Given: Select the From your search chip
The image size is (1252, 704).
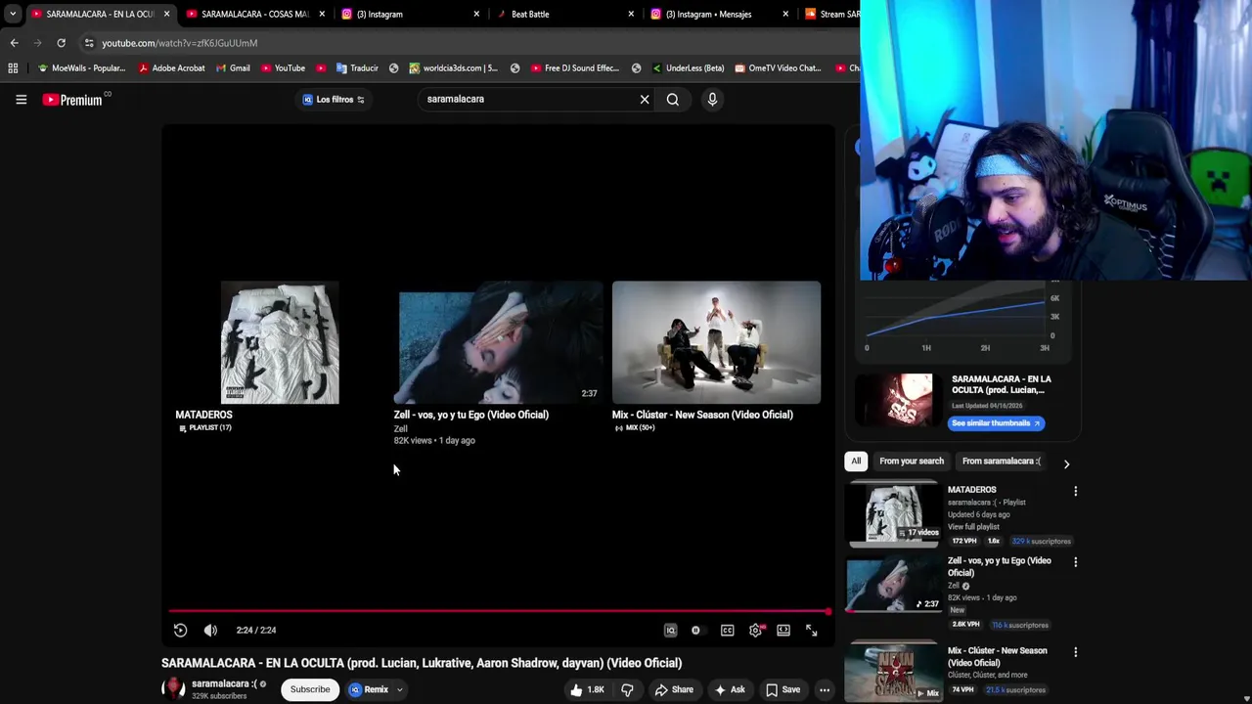Looking at the screenshot, I should point(912,462).
